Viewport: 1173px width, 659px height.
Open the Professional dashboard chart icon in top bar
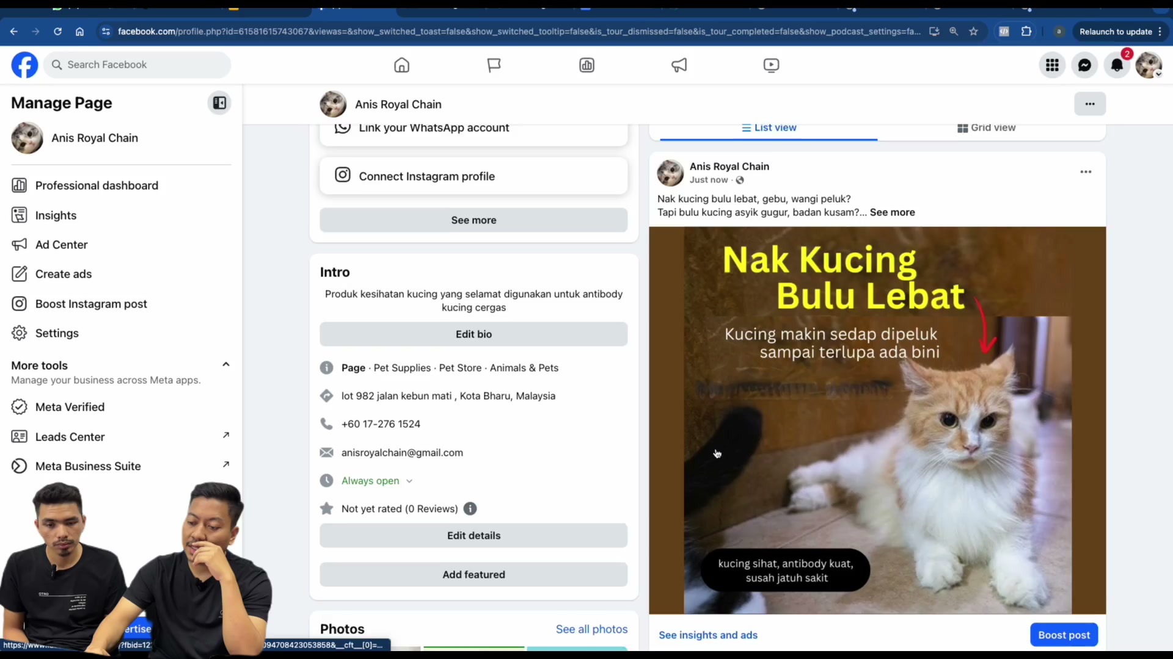coord(586,65)
